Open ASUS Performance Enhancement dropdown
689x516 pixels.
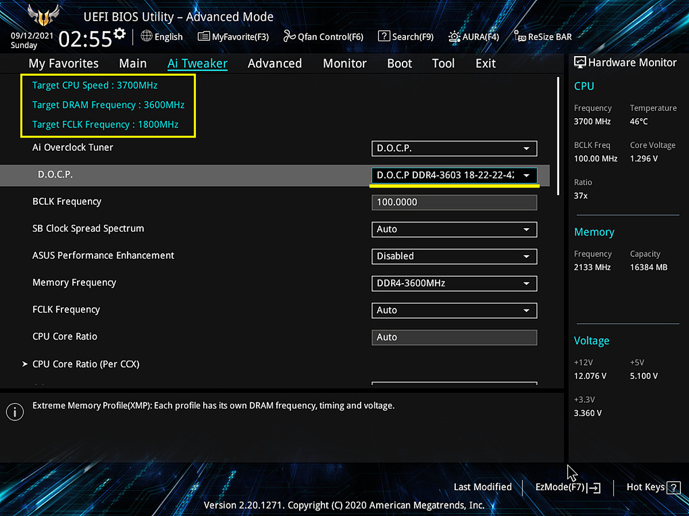pyautogui.click(x=454, y=256)
